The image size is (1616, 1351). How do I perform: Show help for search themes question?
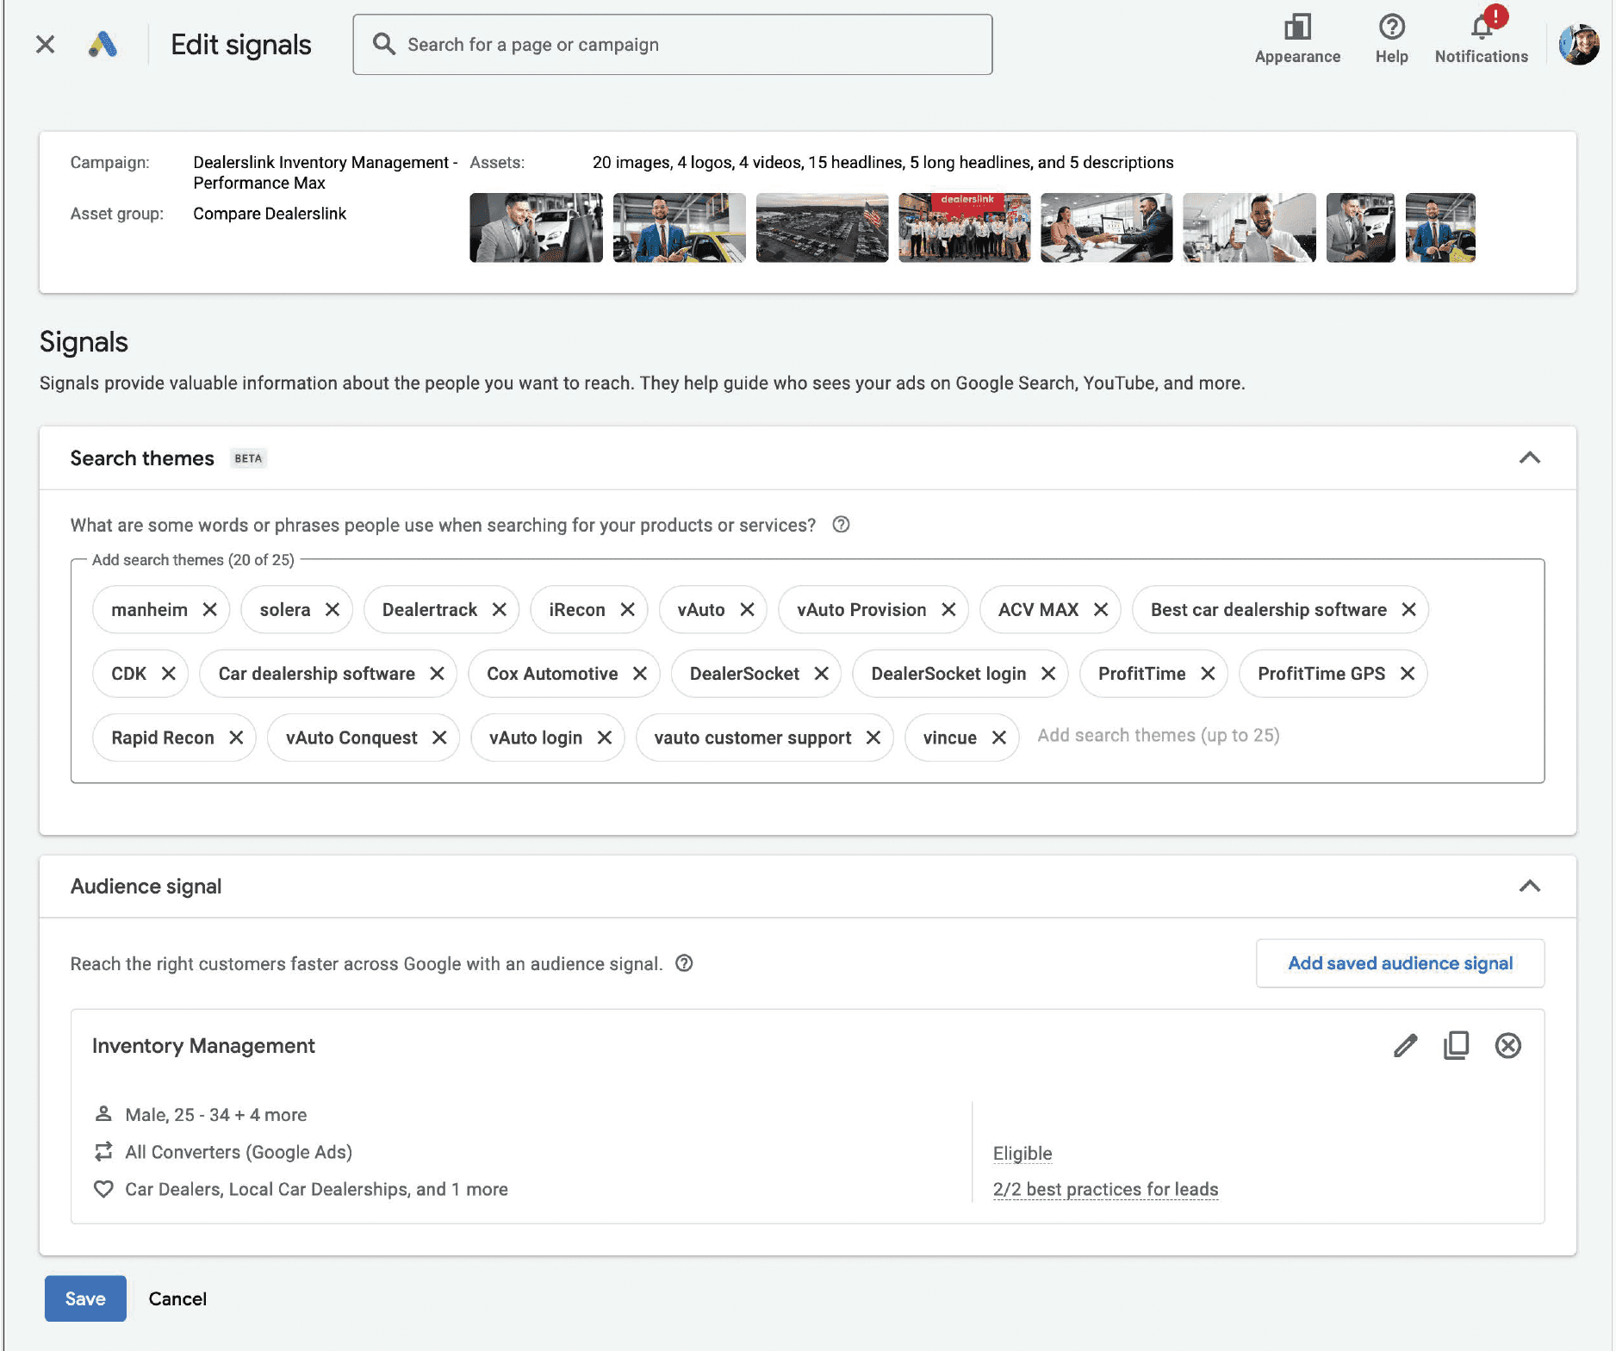tap(841, 525)
